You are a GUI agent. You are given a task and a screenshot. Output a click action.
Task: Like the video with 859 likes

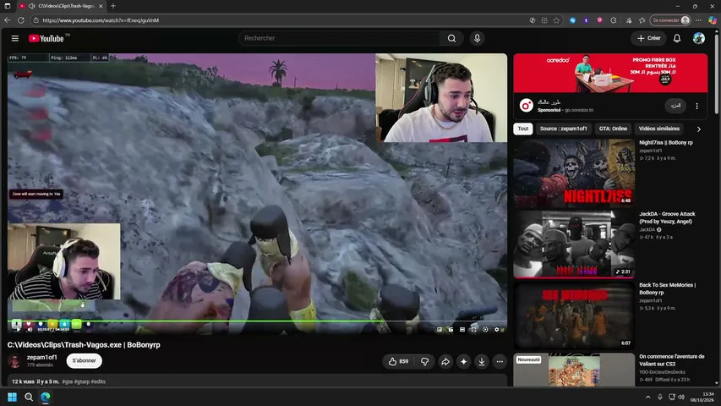pyautogui.click(x=398, y=362)
